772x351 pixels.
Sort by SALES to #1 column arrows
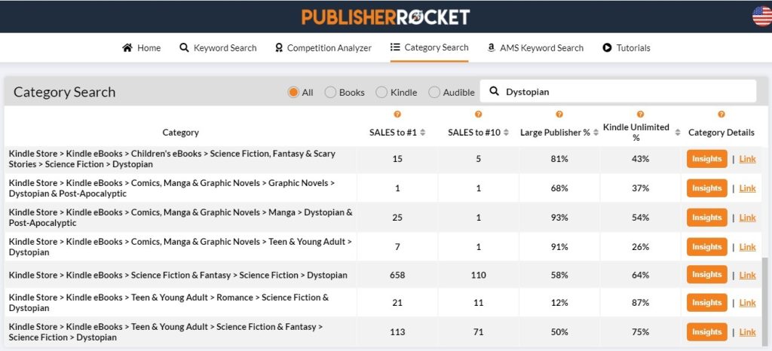[422, 133]
